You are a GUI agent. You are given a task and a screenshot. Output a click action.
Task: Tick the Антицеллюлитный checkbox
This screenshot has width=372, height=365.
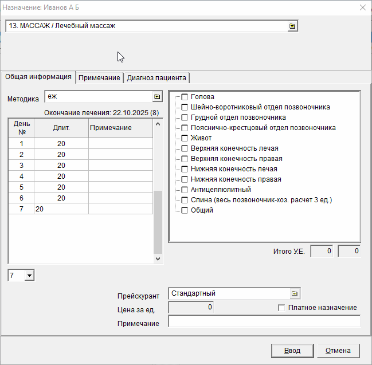coord(185,190)
